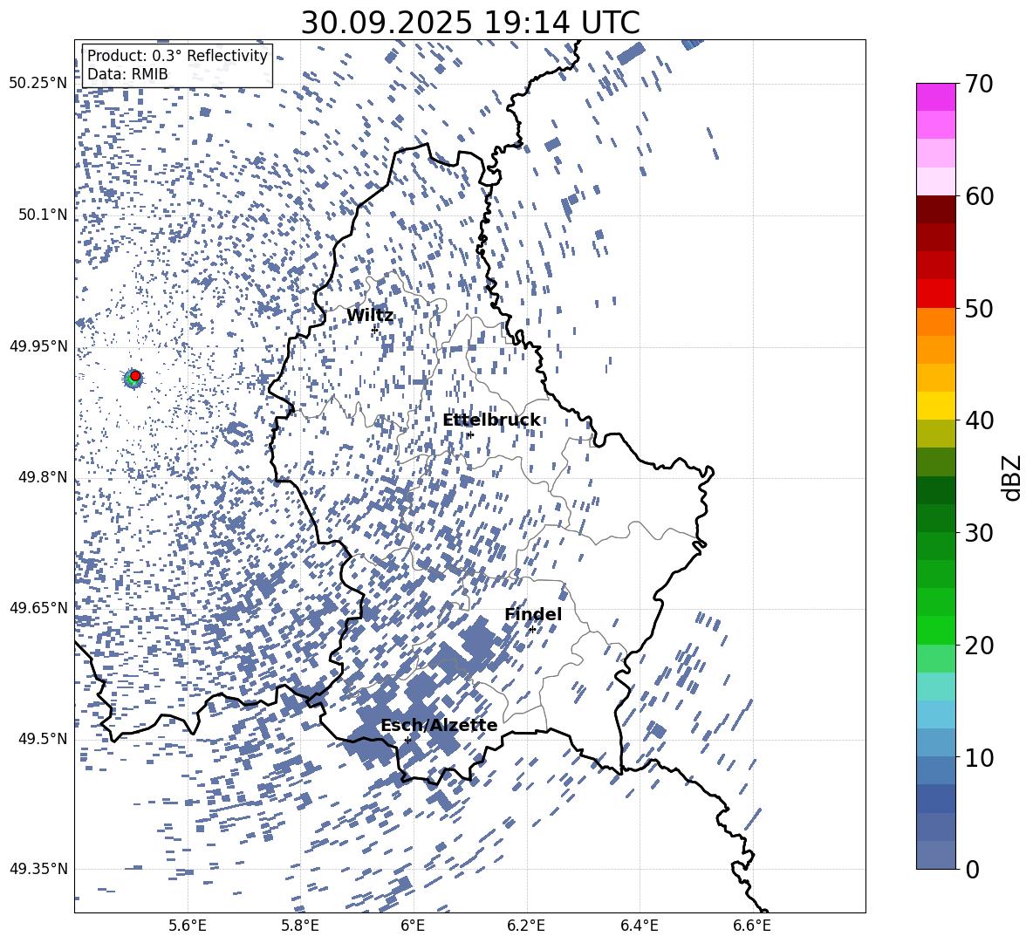Click the 49.95°N latitude tick label
This screenshot has width=1033, height=943.
38,346
